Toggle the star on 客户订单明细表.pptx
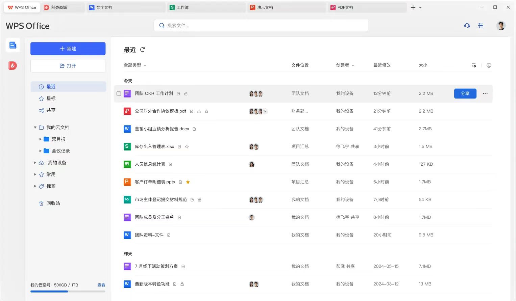 pyautogui.click(x=188, y=182)
